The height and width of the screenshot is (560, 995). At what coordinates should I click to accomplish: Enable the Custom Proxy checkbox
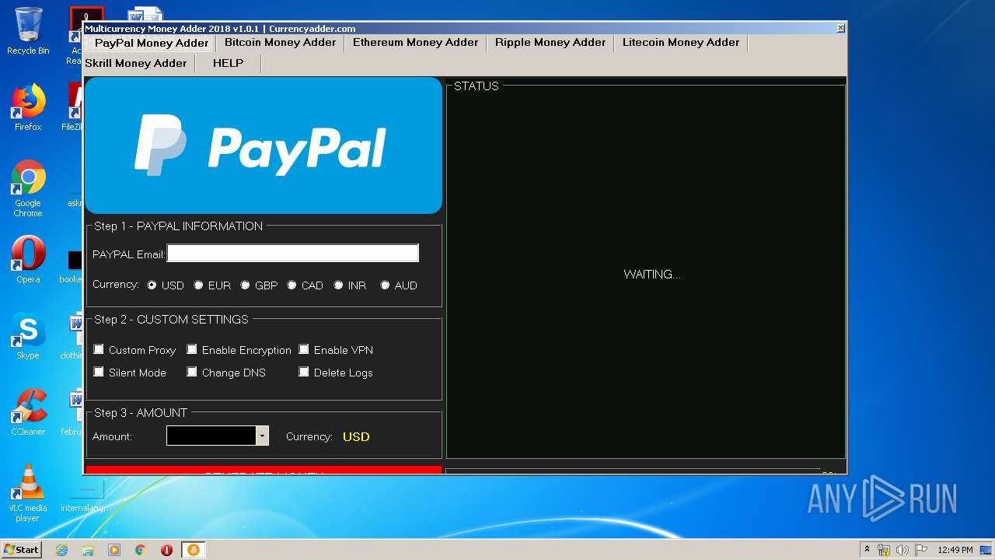(99, 349)
